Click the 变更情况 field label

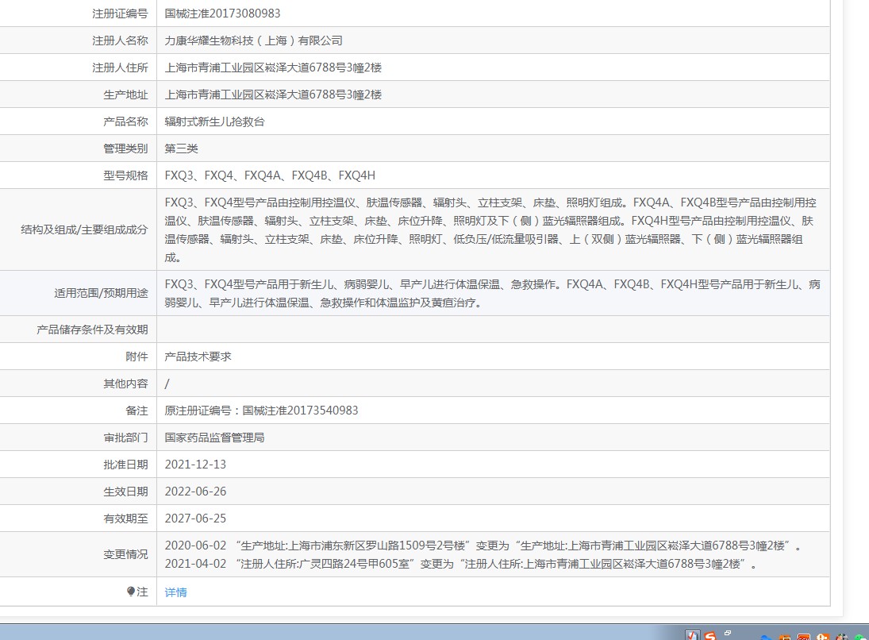126,554
